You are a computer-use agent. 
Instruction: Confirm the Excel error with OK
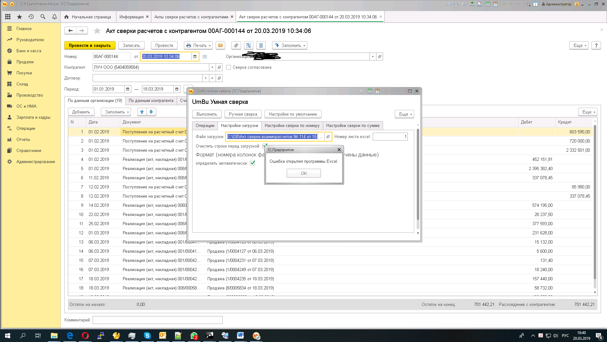pyautogui.click(x=304, y=173)
